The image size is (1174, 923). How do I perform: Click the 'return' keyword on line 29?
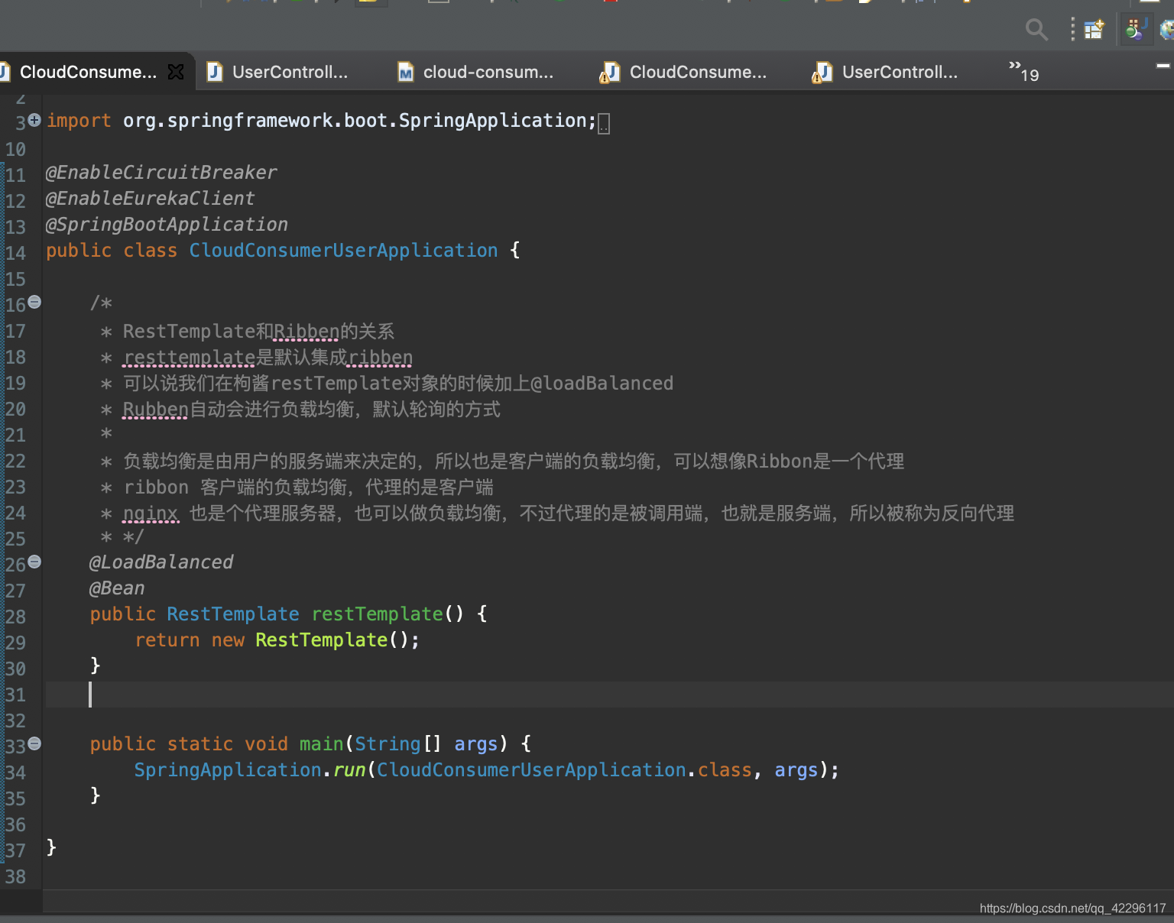click(x=167, y=640)
